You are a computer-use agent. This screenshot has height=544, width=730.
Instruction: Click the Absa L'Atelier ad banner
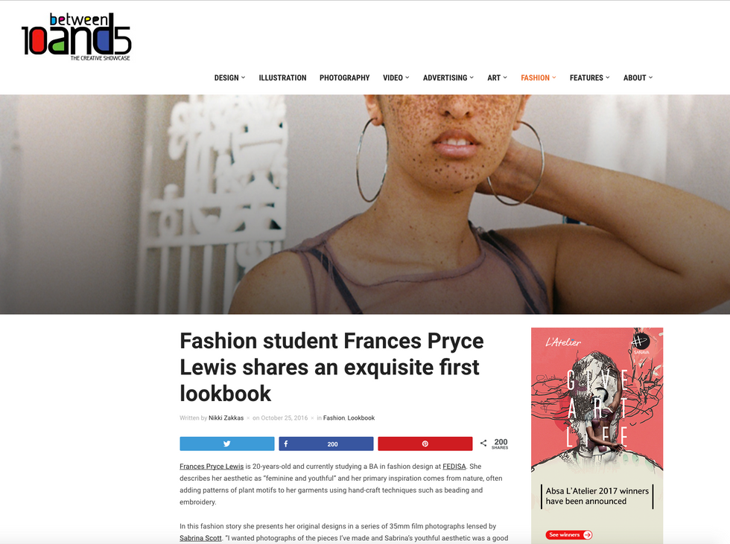(597, 435)
